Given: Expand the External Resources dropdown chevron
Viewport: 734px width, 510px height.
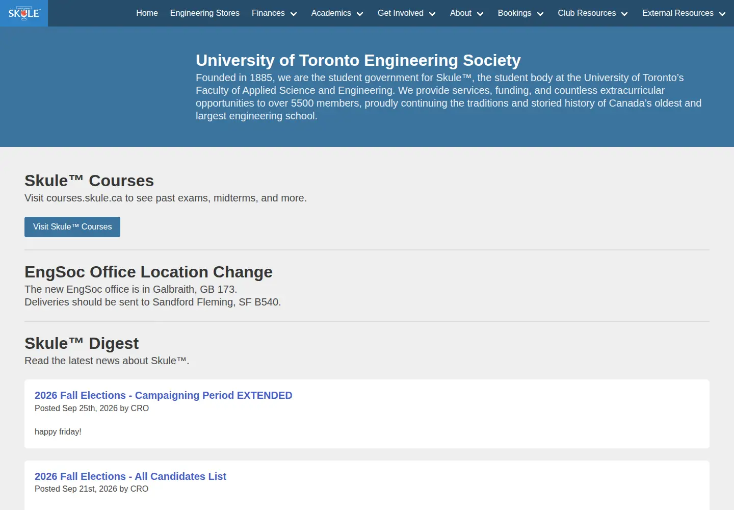Looking at the screenshot, I should 722,14.
